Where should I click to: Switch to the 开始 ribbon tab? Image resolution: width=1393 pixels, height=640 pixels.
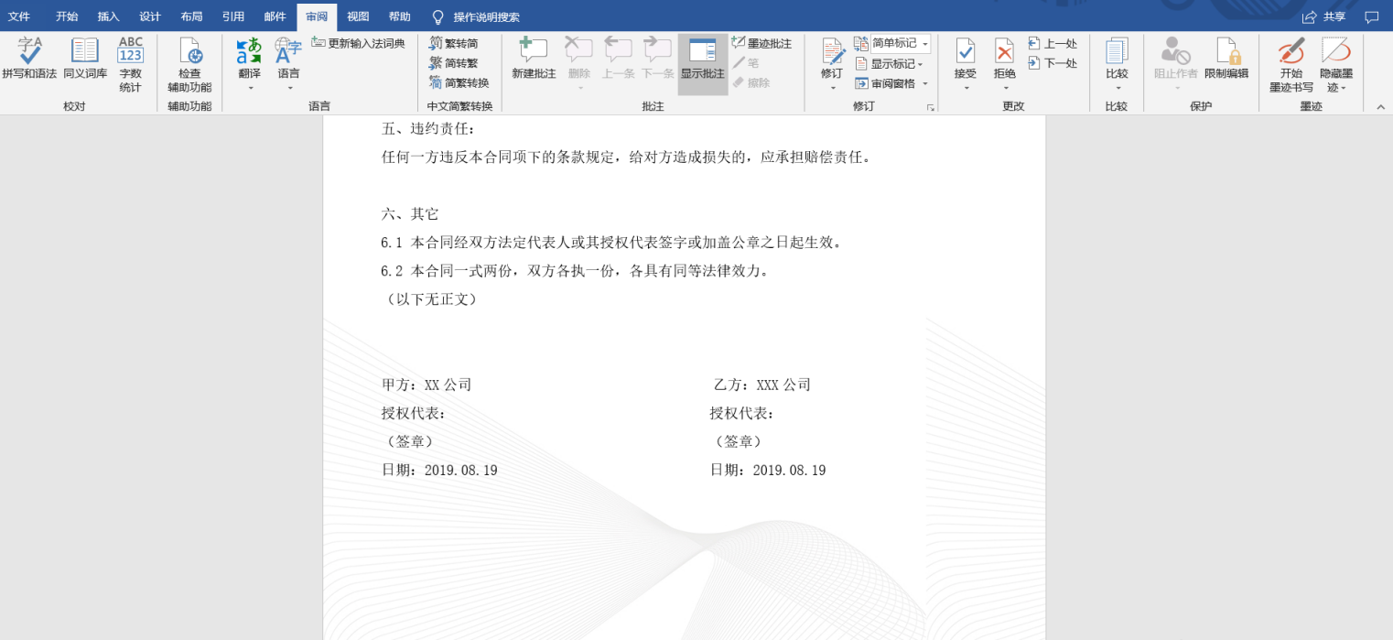pyautogui.click(x=67, y=16)
